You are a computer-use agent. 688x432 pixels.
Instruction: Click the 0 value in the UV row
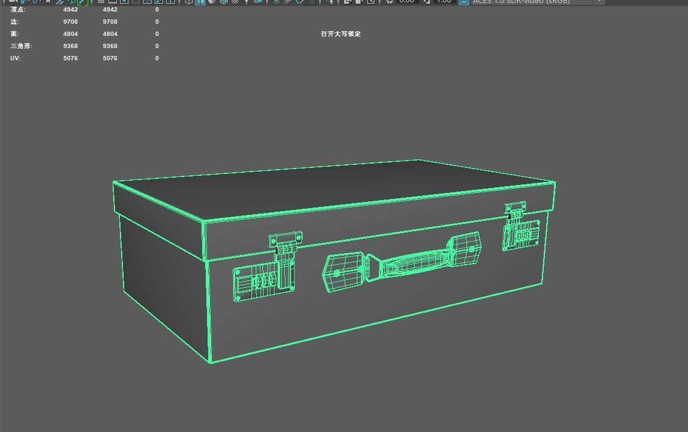pyautogui.click(x=156, y=58)
